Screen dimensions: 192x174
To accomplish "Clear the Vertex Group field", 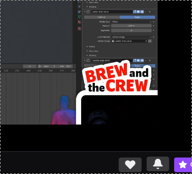I will [x=146, y=41].
